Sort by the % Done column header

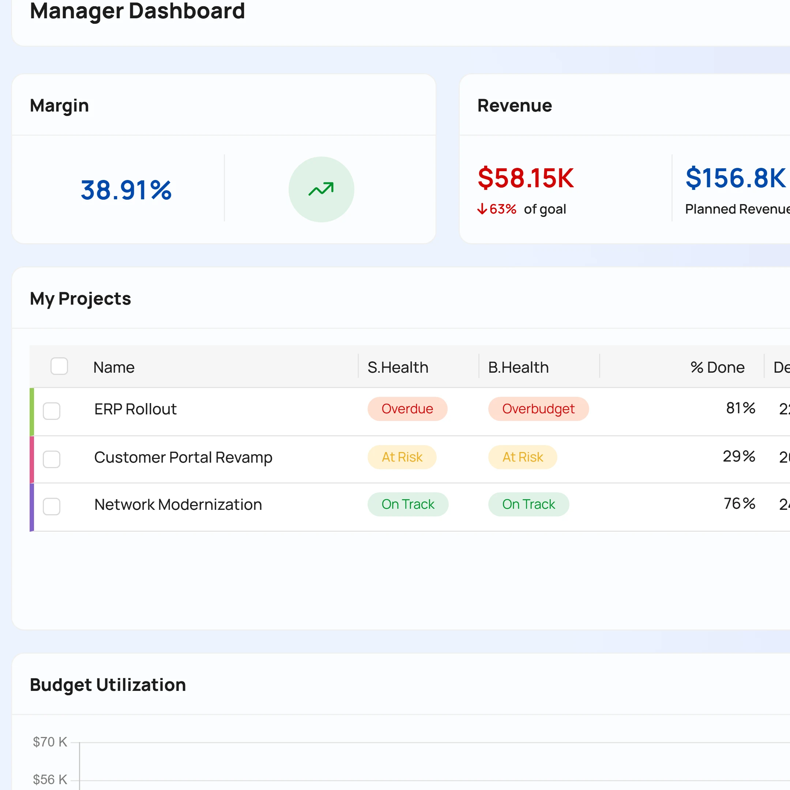(718, 367)
